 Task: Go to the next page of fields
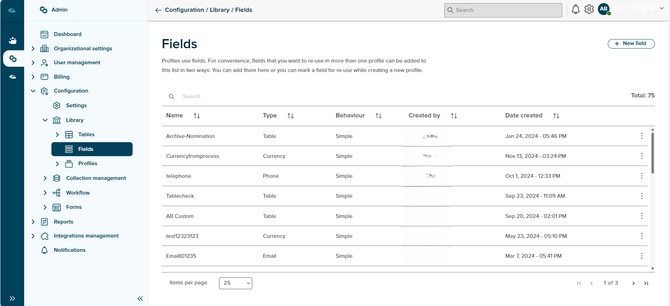(x=633, y=283)
